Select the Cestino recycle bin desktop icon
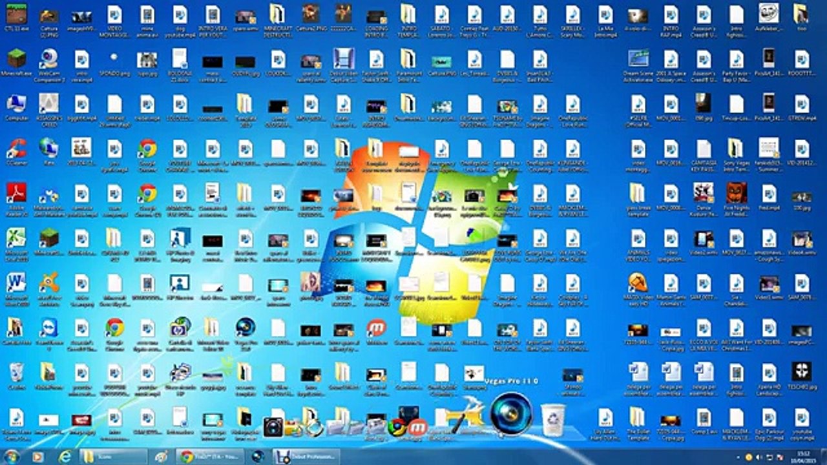The image size is (827, 465). click(x=16, y=377)
